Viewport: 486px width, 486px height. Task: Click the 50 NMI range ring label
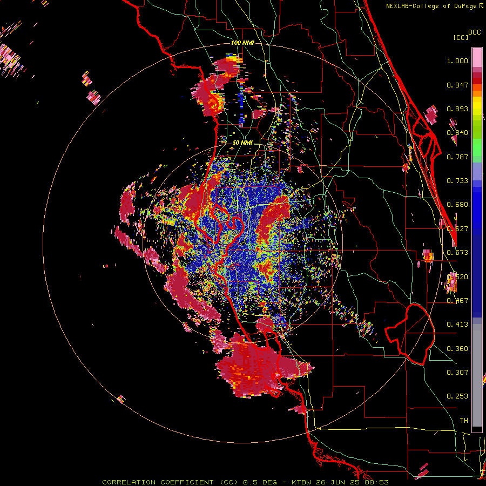pyautogui.click(x=242, y=143)
